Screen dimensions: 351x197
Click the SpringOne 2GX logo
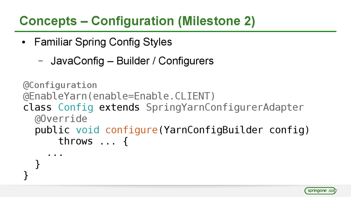pos(320,190)
